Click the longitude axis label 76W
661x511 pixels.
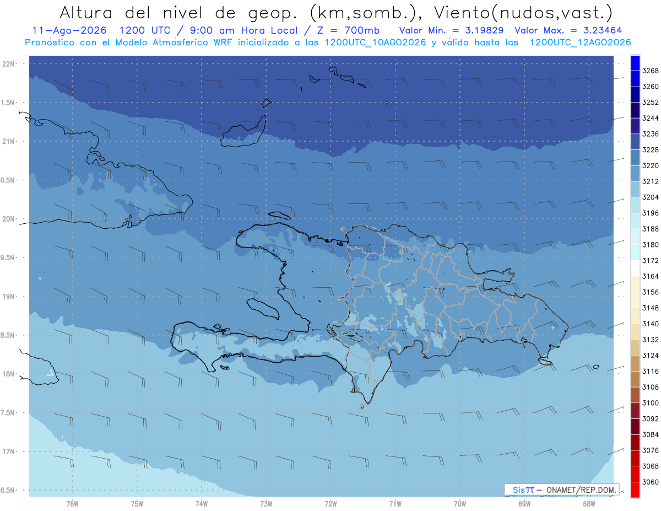pyautogui.click(x=72, y=504)
